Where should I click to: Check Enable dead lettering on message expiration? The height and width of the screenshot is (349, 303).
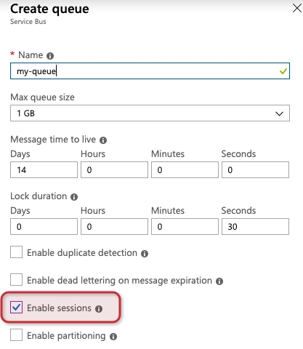(16, 280)
